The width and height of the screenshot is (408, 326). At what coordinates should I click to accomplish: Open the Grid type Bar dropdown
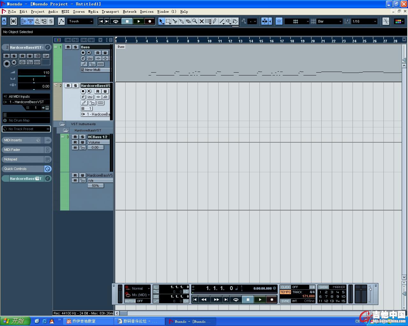coord(330,21)
